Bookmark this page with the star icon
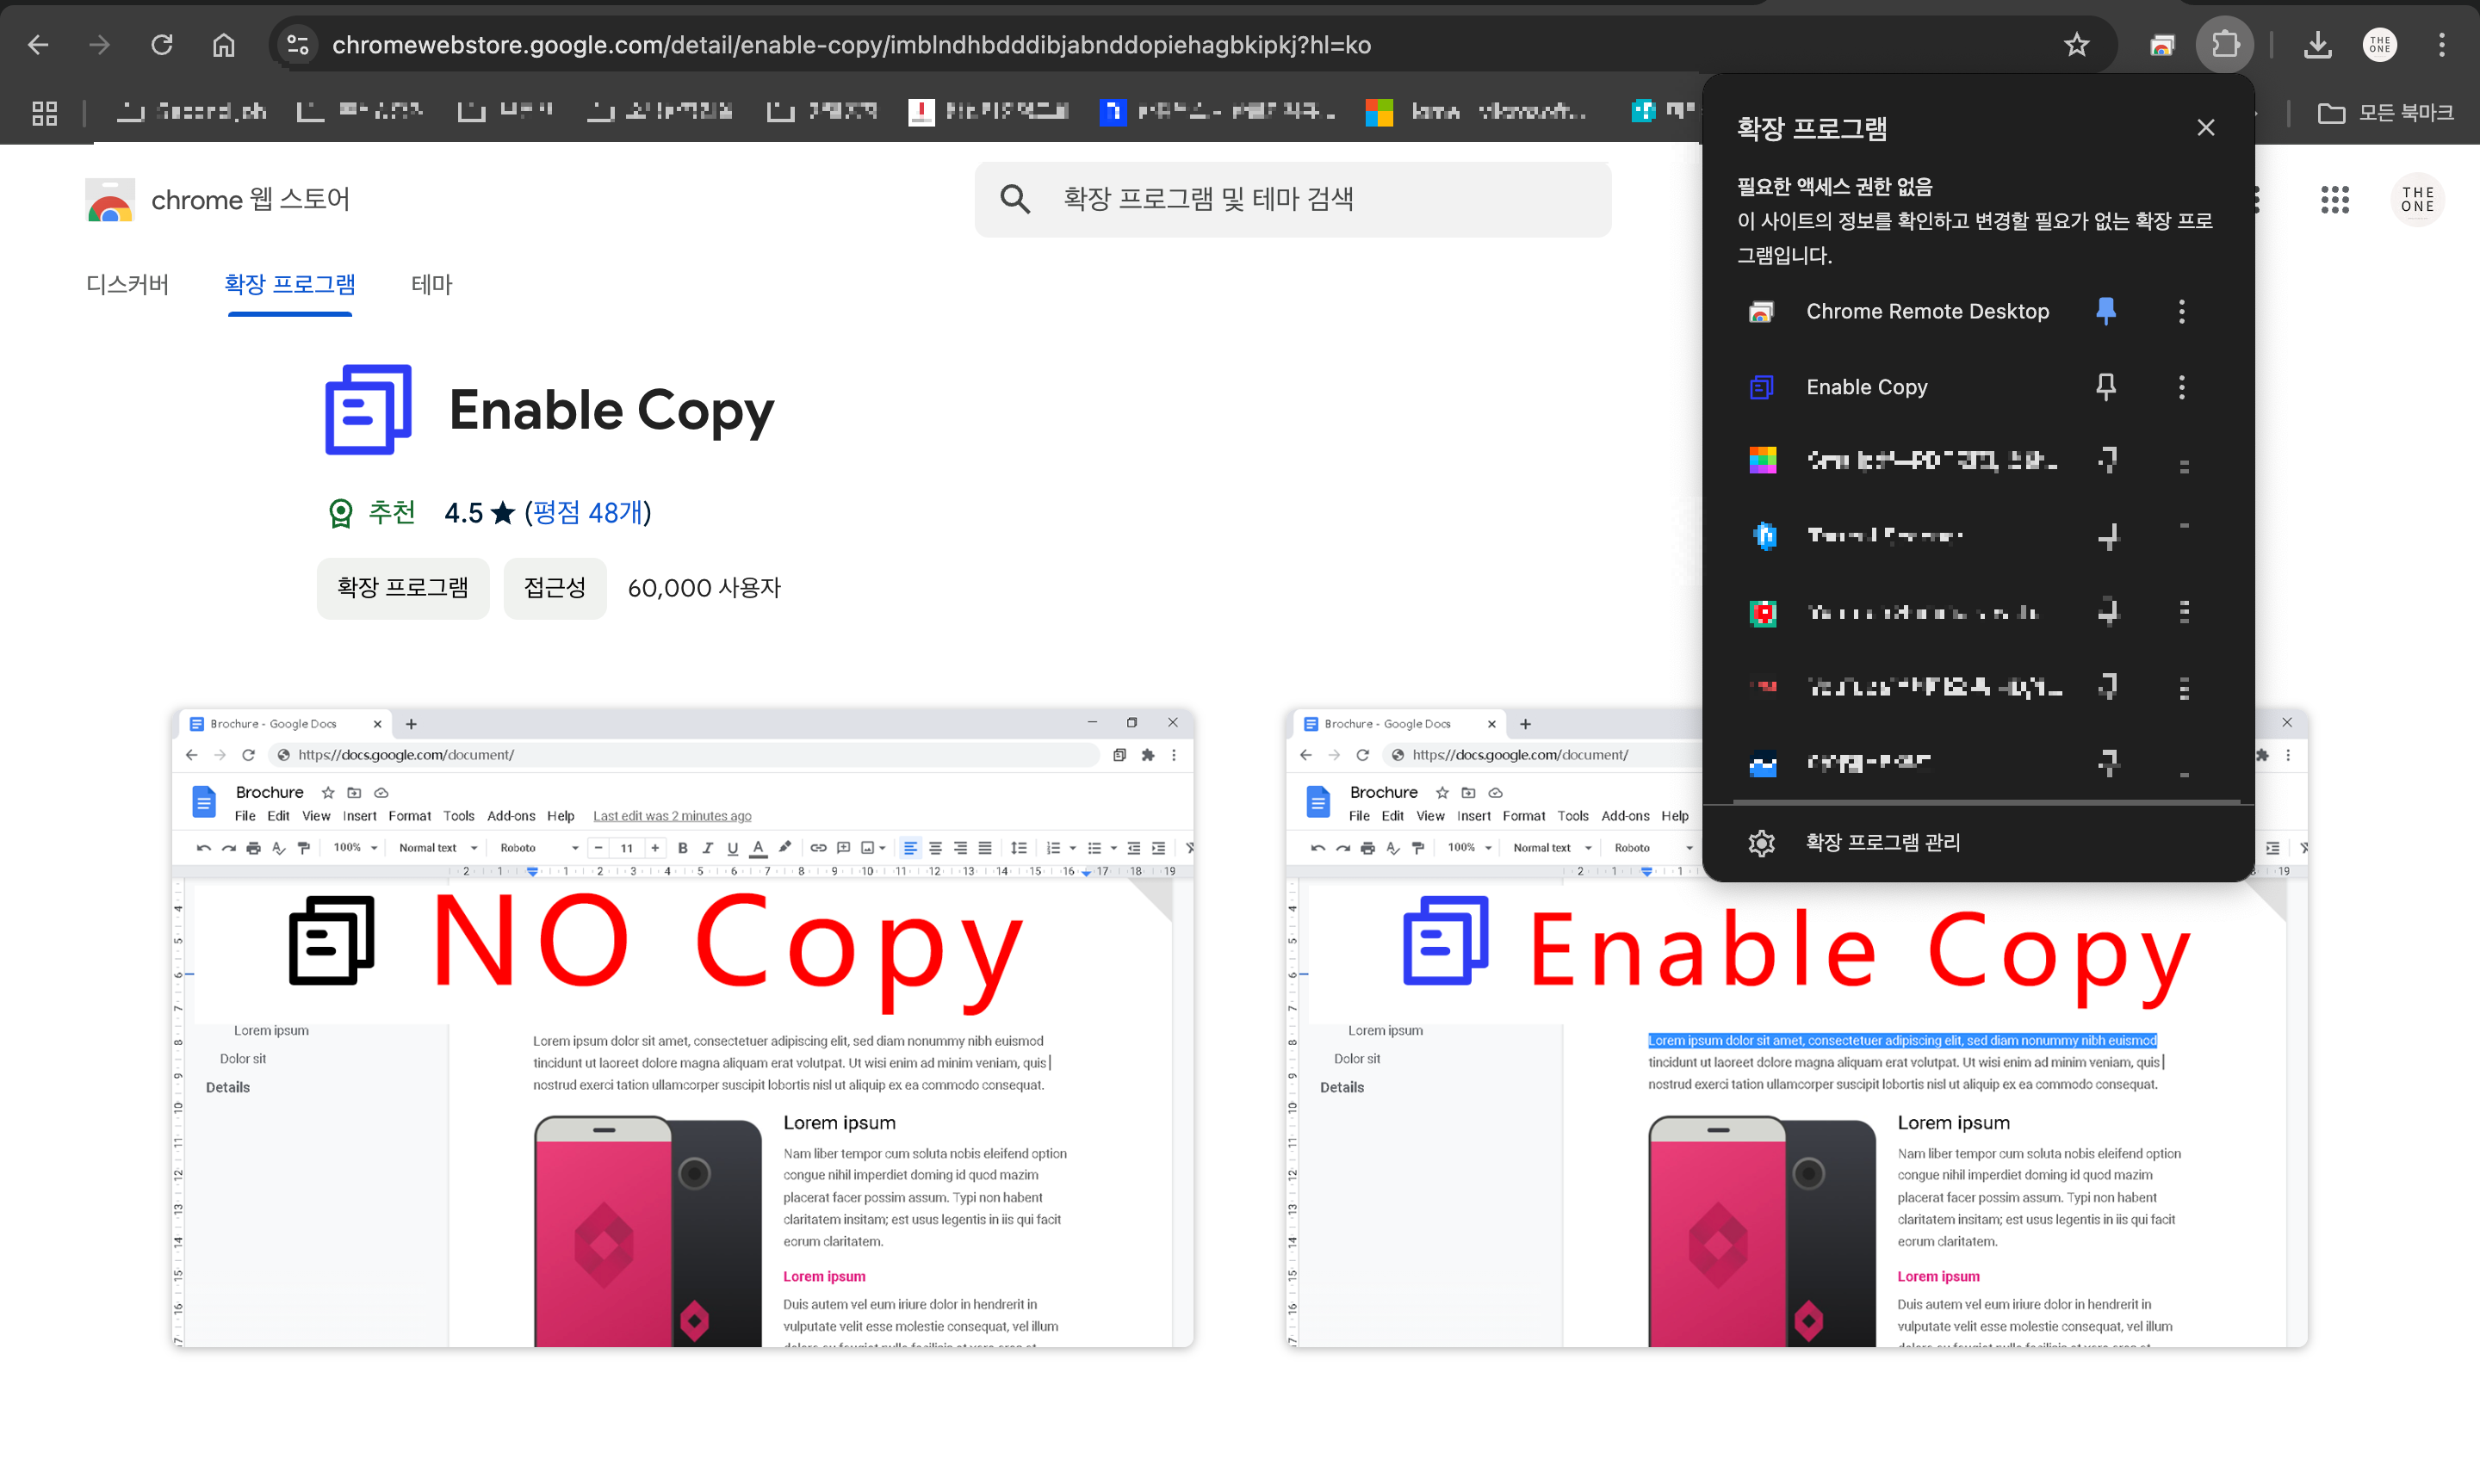 pyautogui.click(x=2077, y=45)
